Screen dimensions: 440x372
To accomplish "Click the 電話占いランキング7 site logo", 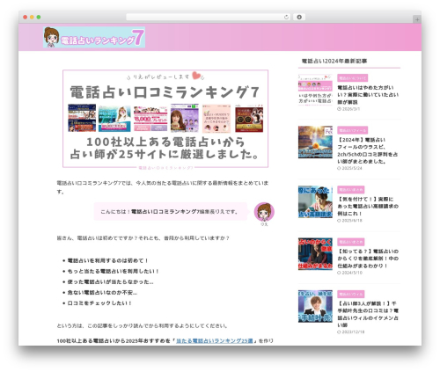I will (94, 37).
